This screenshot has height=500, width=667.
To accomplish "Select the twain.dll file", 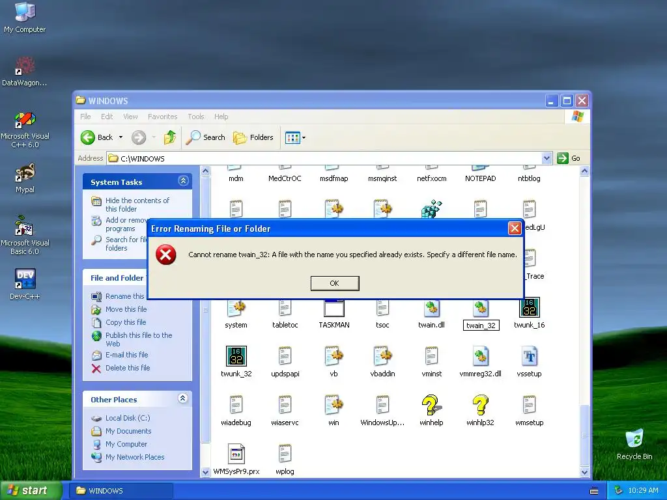I will 431,313.
